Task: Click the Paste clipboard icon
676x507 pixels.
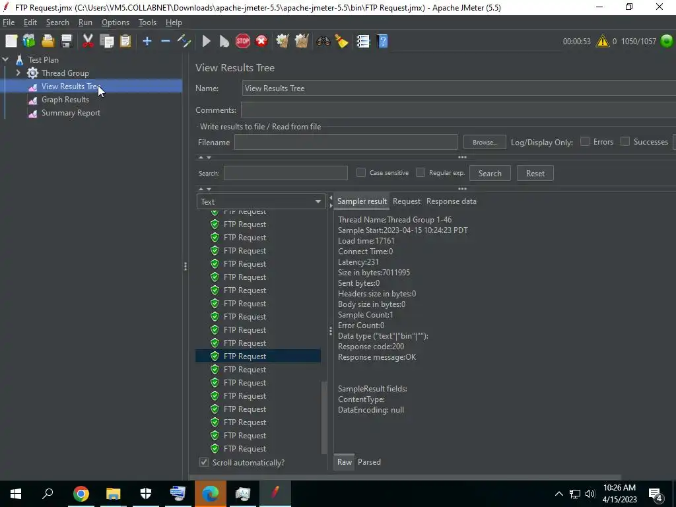Action: tap(125, 42)
